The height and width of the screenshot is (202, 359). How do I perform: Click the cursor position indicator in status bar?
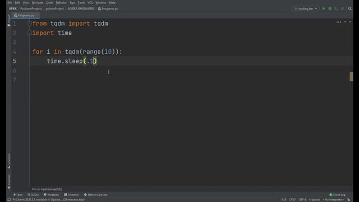pyautogui.click(x=283, y=200)
